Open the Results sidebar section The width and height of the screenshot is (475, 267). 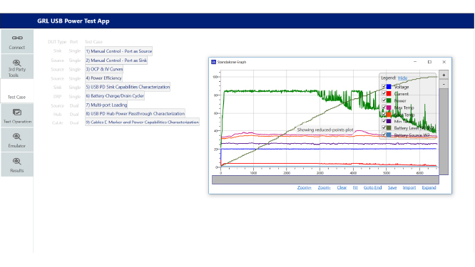pyautogui.click(x=17, y=164)
